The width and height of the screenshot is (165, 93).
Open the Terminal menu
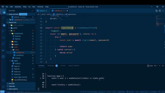pos(40,7)
